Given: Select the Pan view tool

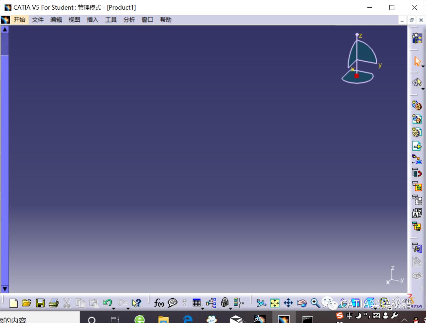Looking at the screenshot, I should 288,303.
